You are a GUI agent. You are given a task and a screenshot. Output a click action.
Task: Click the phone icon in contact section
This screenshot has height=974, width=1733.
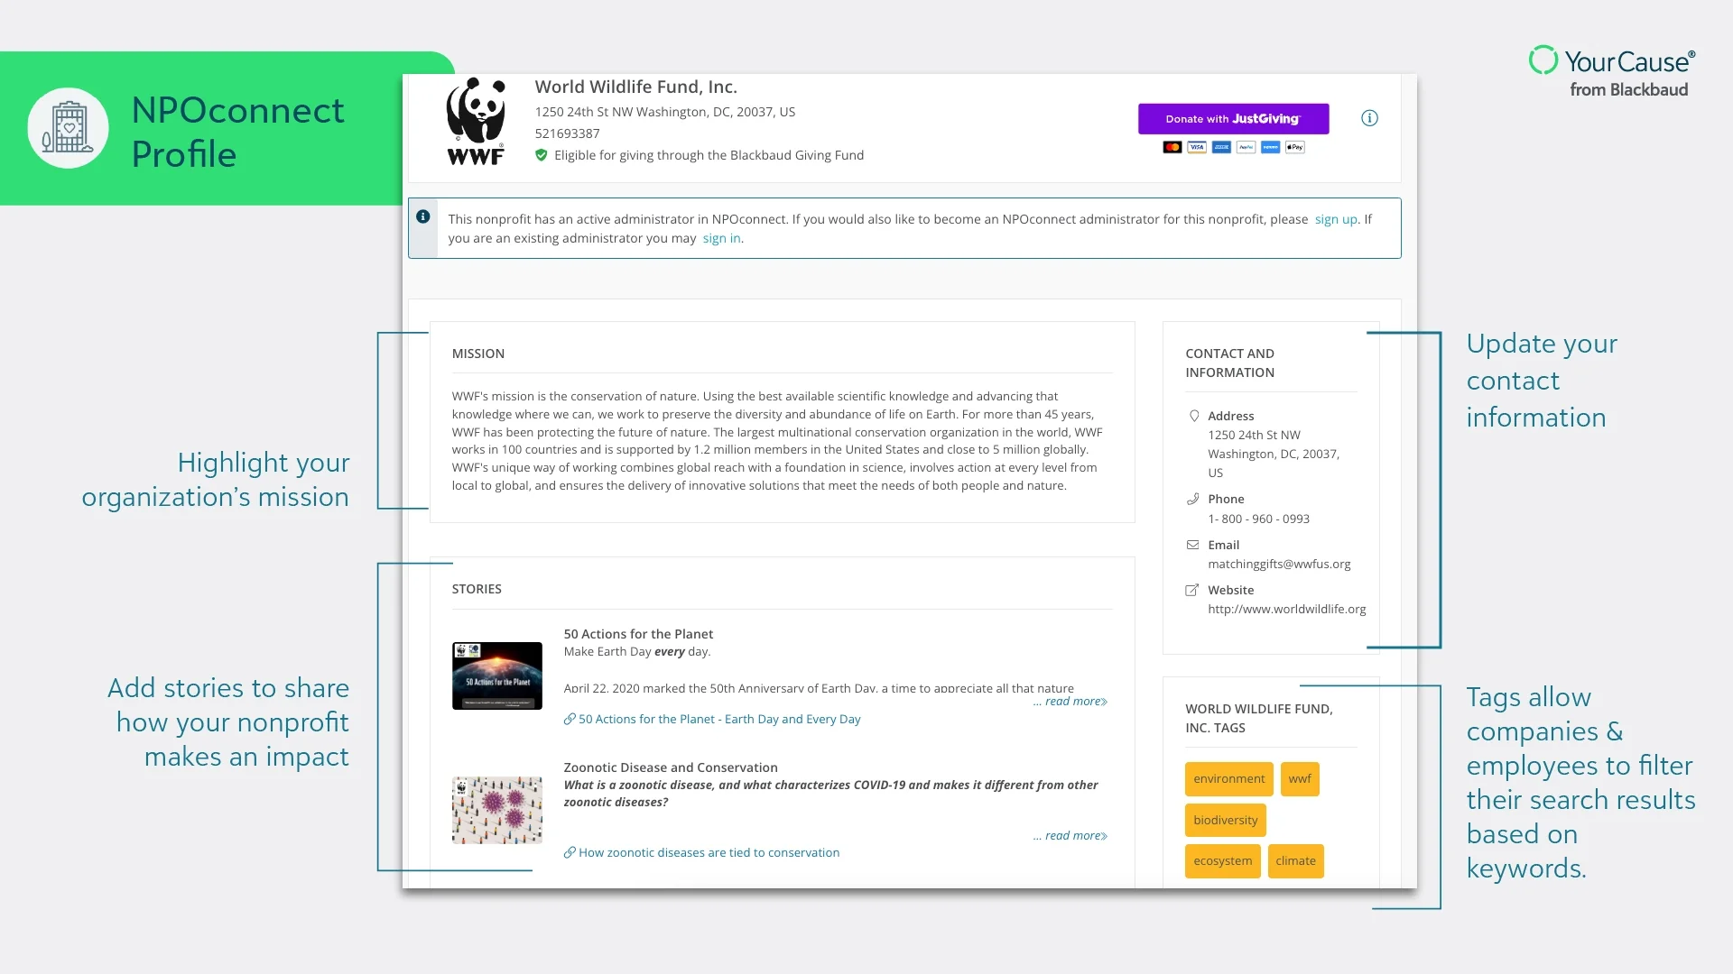pyautogui.click(x=1192, y=500)
